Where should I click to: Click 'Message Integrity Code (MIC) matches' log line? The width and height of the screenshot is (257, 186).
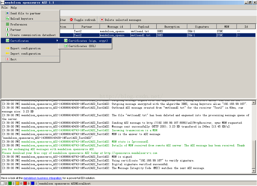[x=104, y=168]
